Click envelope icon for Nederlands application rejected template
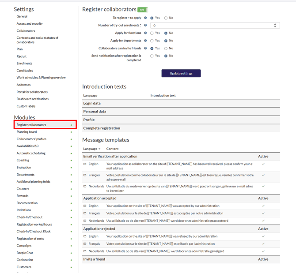 pyautogui.click(x=85, y=251)
